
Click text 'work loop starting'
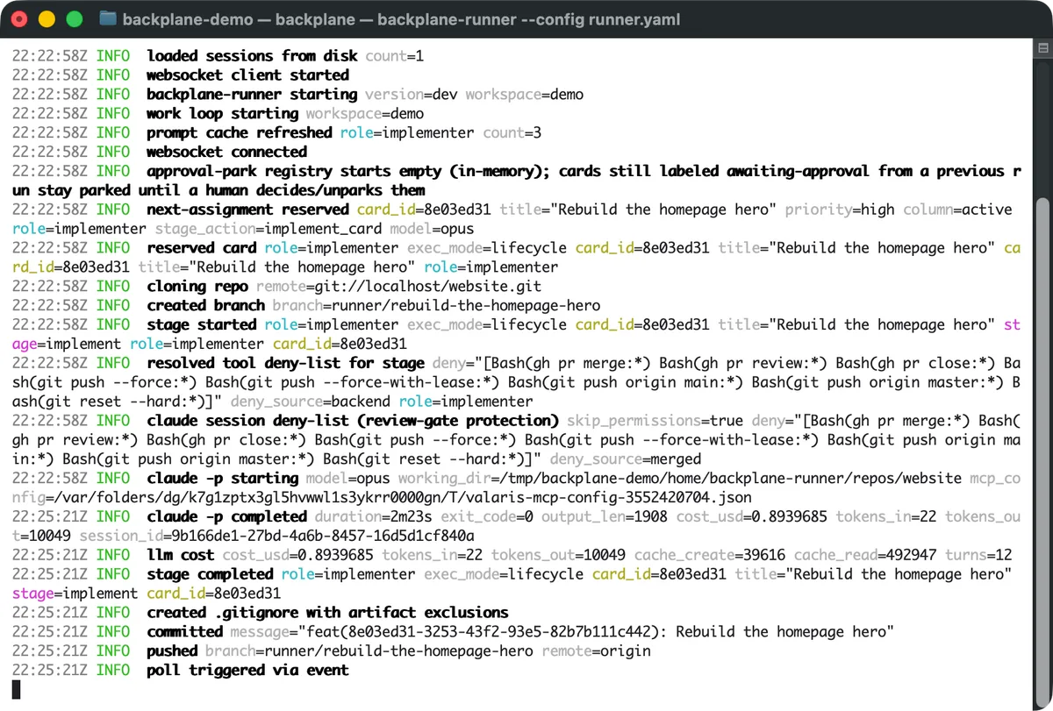tap(222, 114)
